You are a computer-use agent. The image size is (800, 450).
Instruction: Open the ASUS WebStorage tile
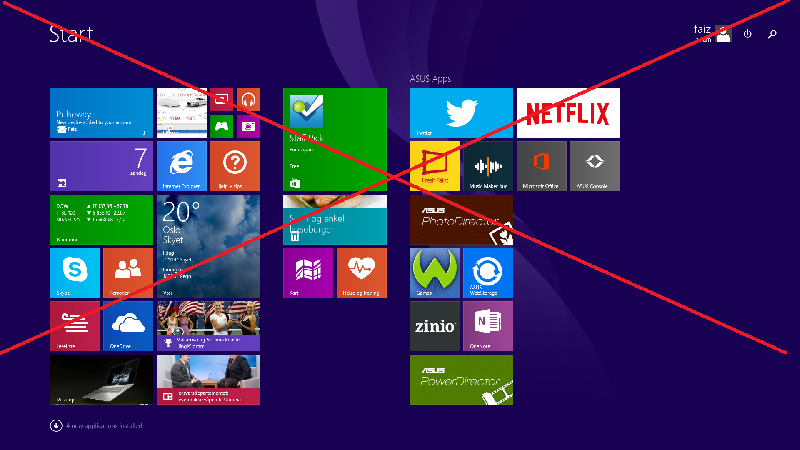pos(488,273)
